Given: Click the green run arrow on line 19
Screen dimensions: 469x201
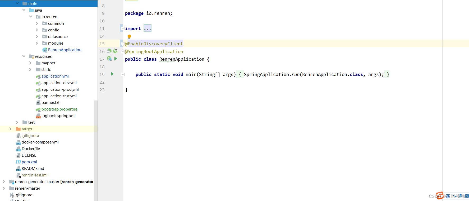Looking at the screenshot, I should (x=112, y=74).
